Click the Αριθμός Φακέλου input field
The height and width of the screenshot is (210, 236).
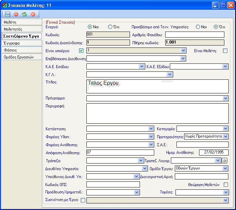point(194,35)
